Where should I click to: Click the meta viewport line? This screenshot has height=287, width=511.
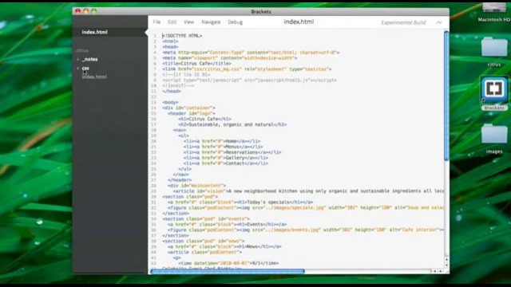click(230, 58)
